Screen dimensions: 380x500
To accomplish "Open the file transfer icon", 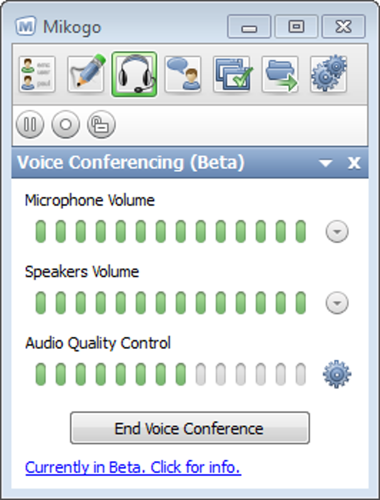I will [280, 74].
